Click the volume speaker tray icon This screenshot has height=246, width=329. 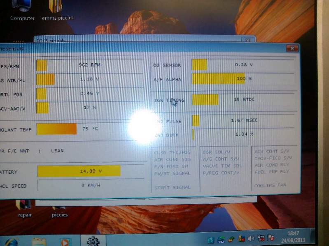click(251, 238)
